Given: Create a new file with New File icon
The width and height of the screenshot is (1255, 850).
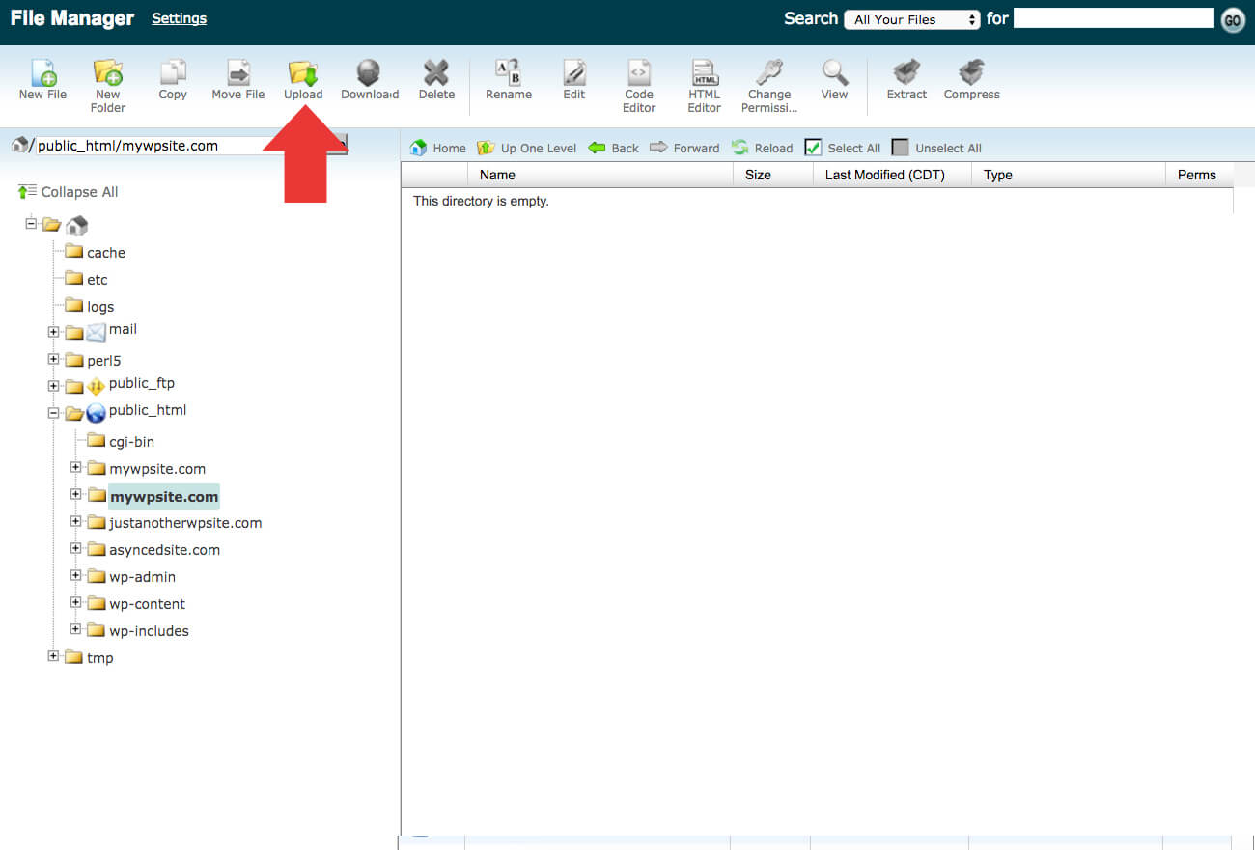Looking at the screenshot, I should (43, 79).
